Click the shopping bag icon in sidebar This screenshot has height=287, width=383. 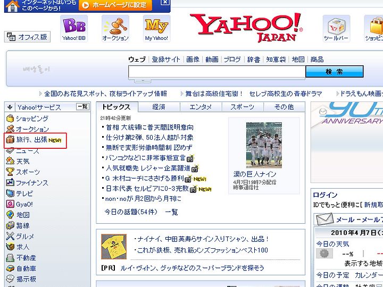click(10, 119)
